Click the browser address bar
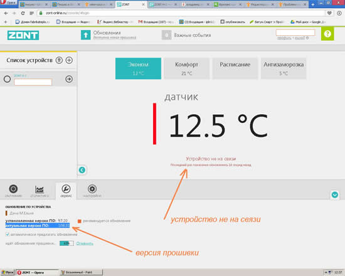345x276 pixels. coord(181,13)
